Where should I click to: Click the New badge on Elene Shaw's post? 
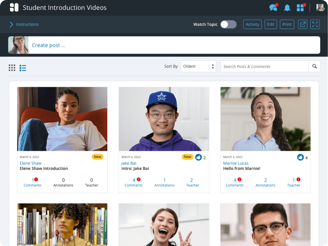point(98,157)
